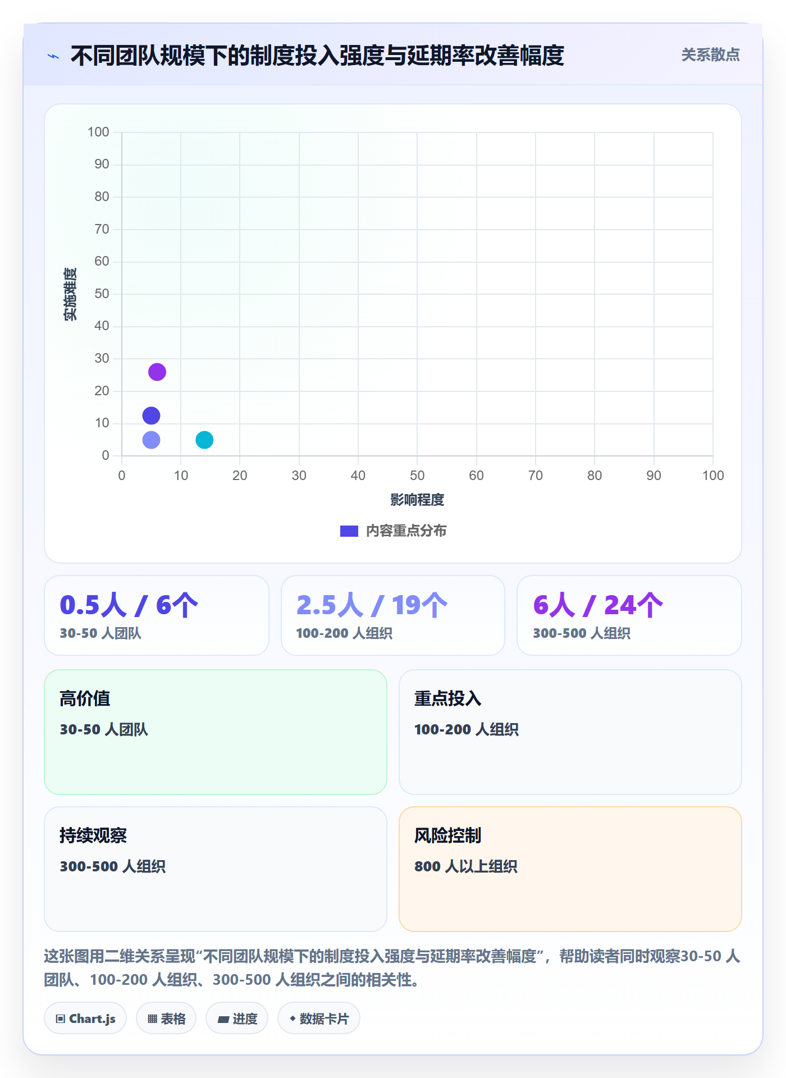The height and width of the screenshot is (1078, 786).
Task: Toggle the 内容重点分布 legend swatch
Action: coord(349,531)
